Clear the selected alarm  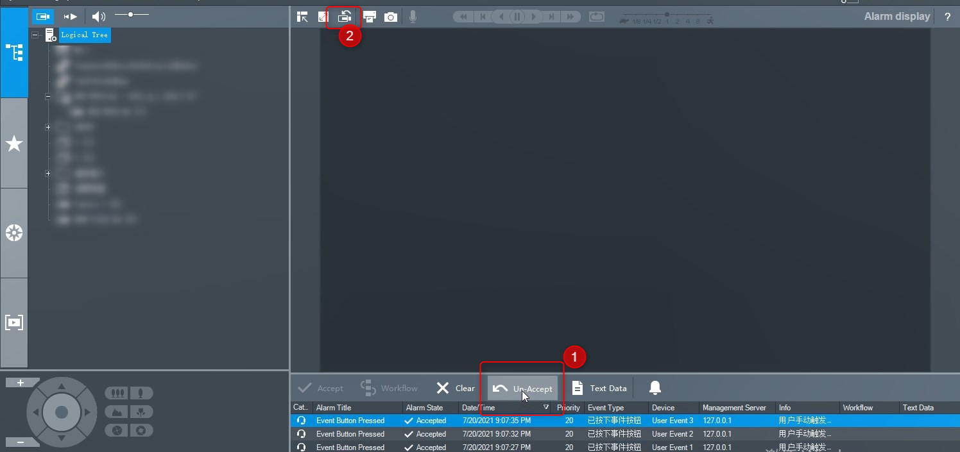[x=456, y=388]
